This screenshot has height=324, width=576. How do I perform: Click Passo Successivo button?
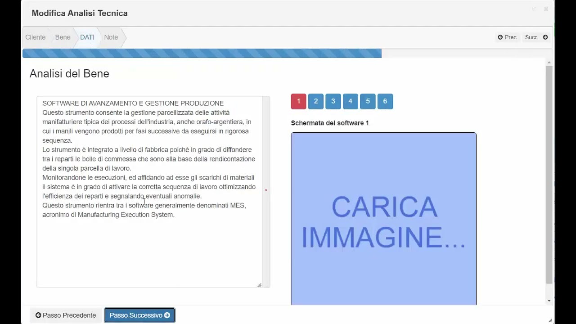139,315
